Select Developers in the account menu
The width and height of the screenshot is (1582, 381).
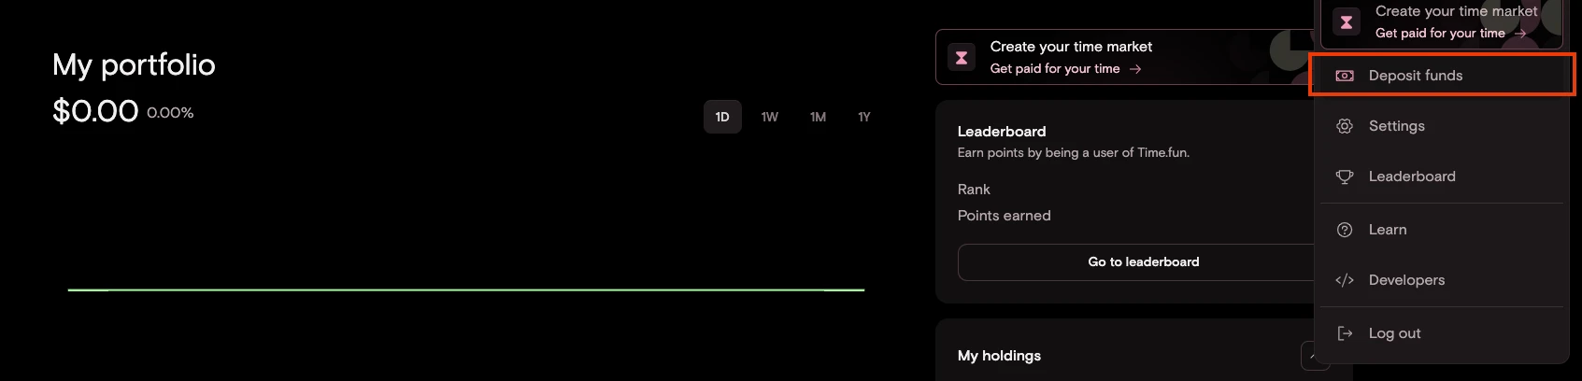[1406, 280]
